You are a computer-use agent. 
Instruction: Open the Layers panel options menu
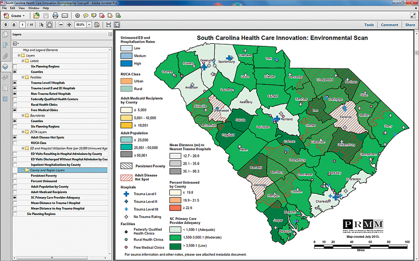(16, 43)
